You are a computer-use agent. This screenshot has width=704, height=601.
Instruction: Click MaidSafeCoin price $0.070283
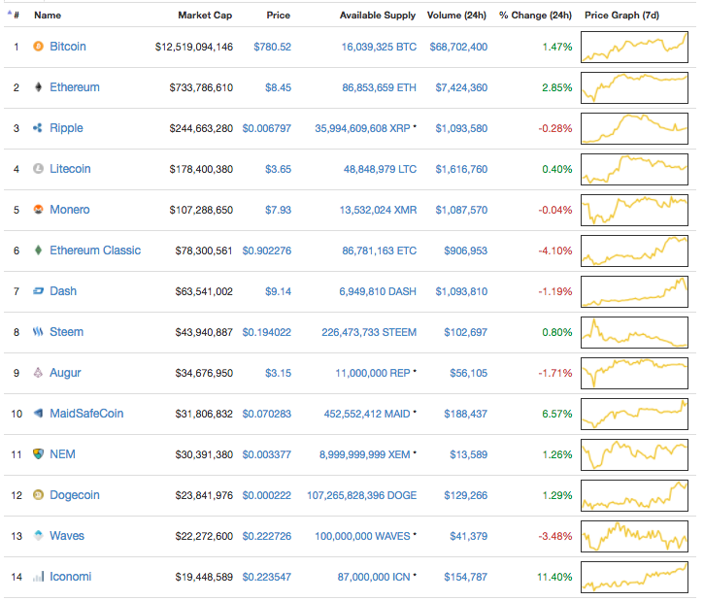pos(267,414)
